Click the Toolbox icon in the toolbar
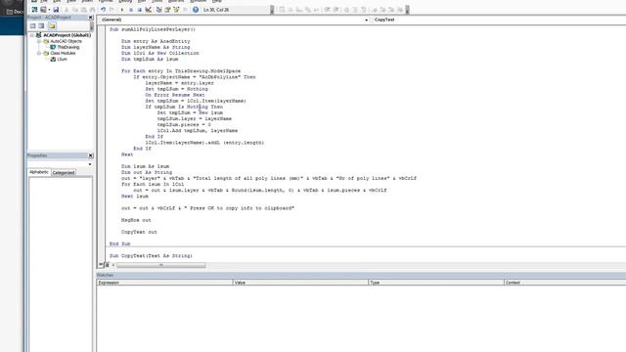 pos(184,10)
